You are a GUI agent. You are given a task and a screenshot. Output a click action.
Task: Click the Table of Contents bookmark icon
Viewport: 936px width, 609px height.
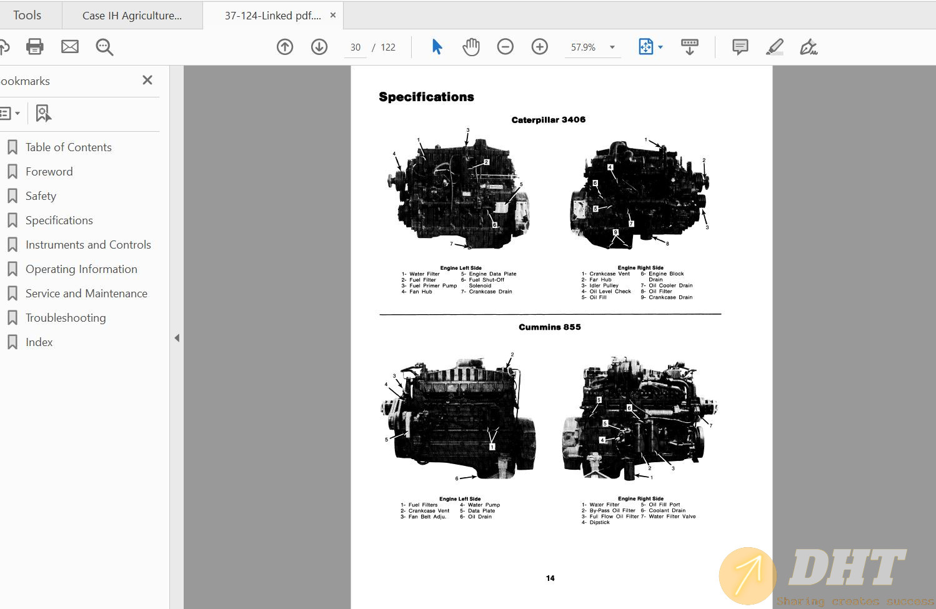12,147
